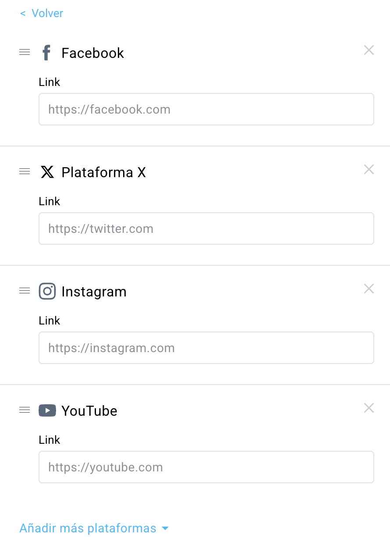Focus the Instagram link input field
This screenshot has width=390, height=549.
point(206,348)
